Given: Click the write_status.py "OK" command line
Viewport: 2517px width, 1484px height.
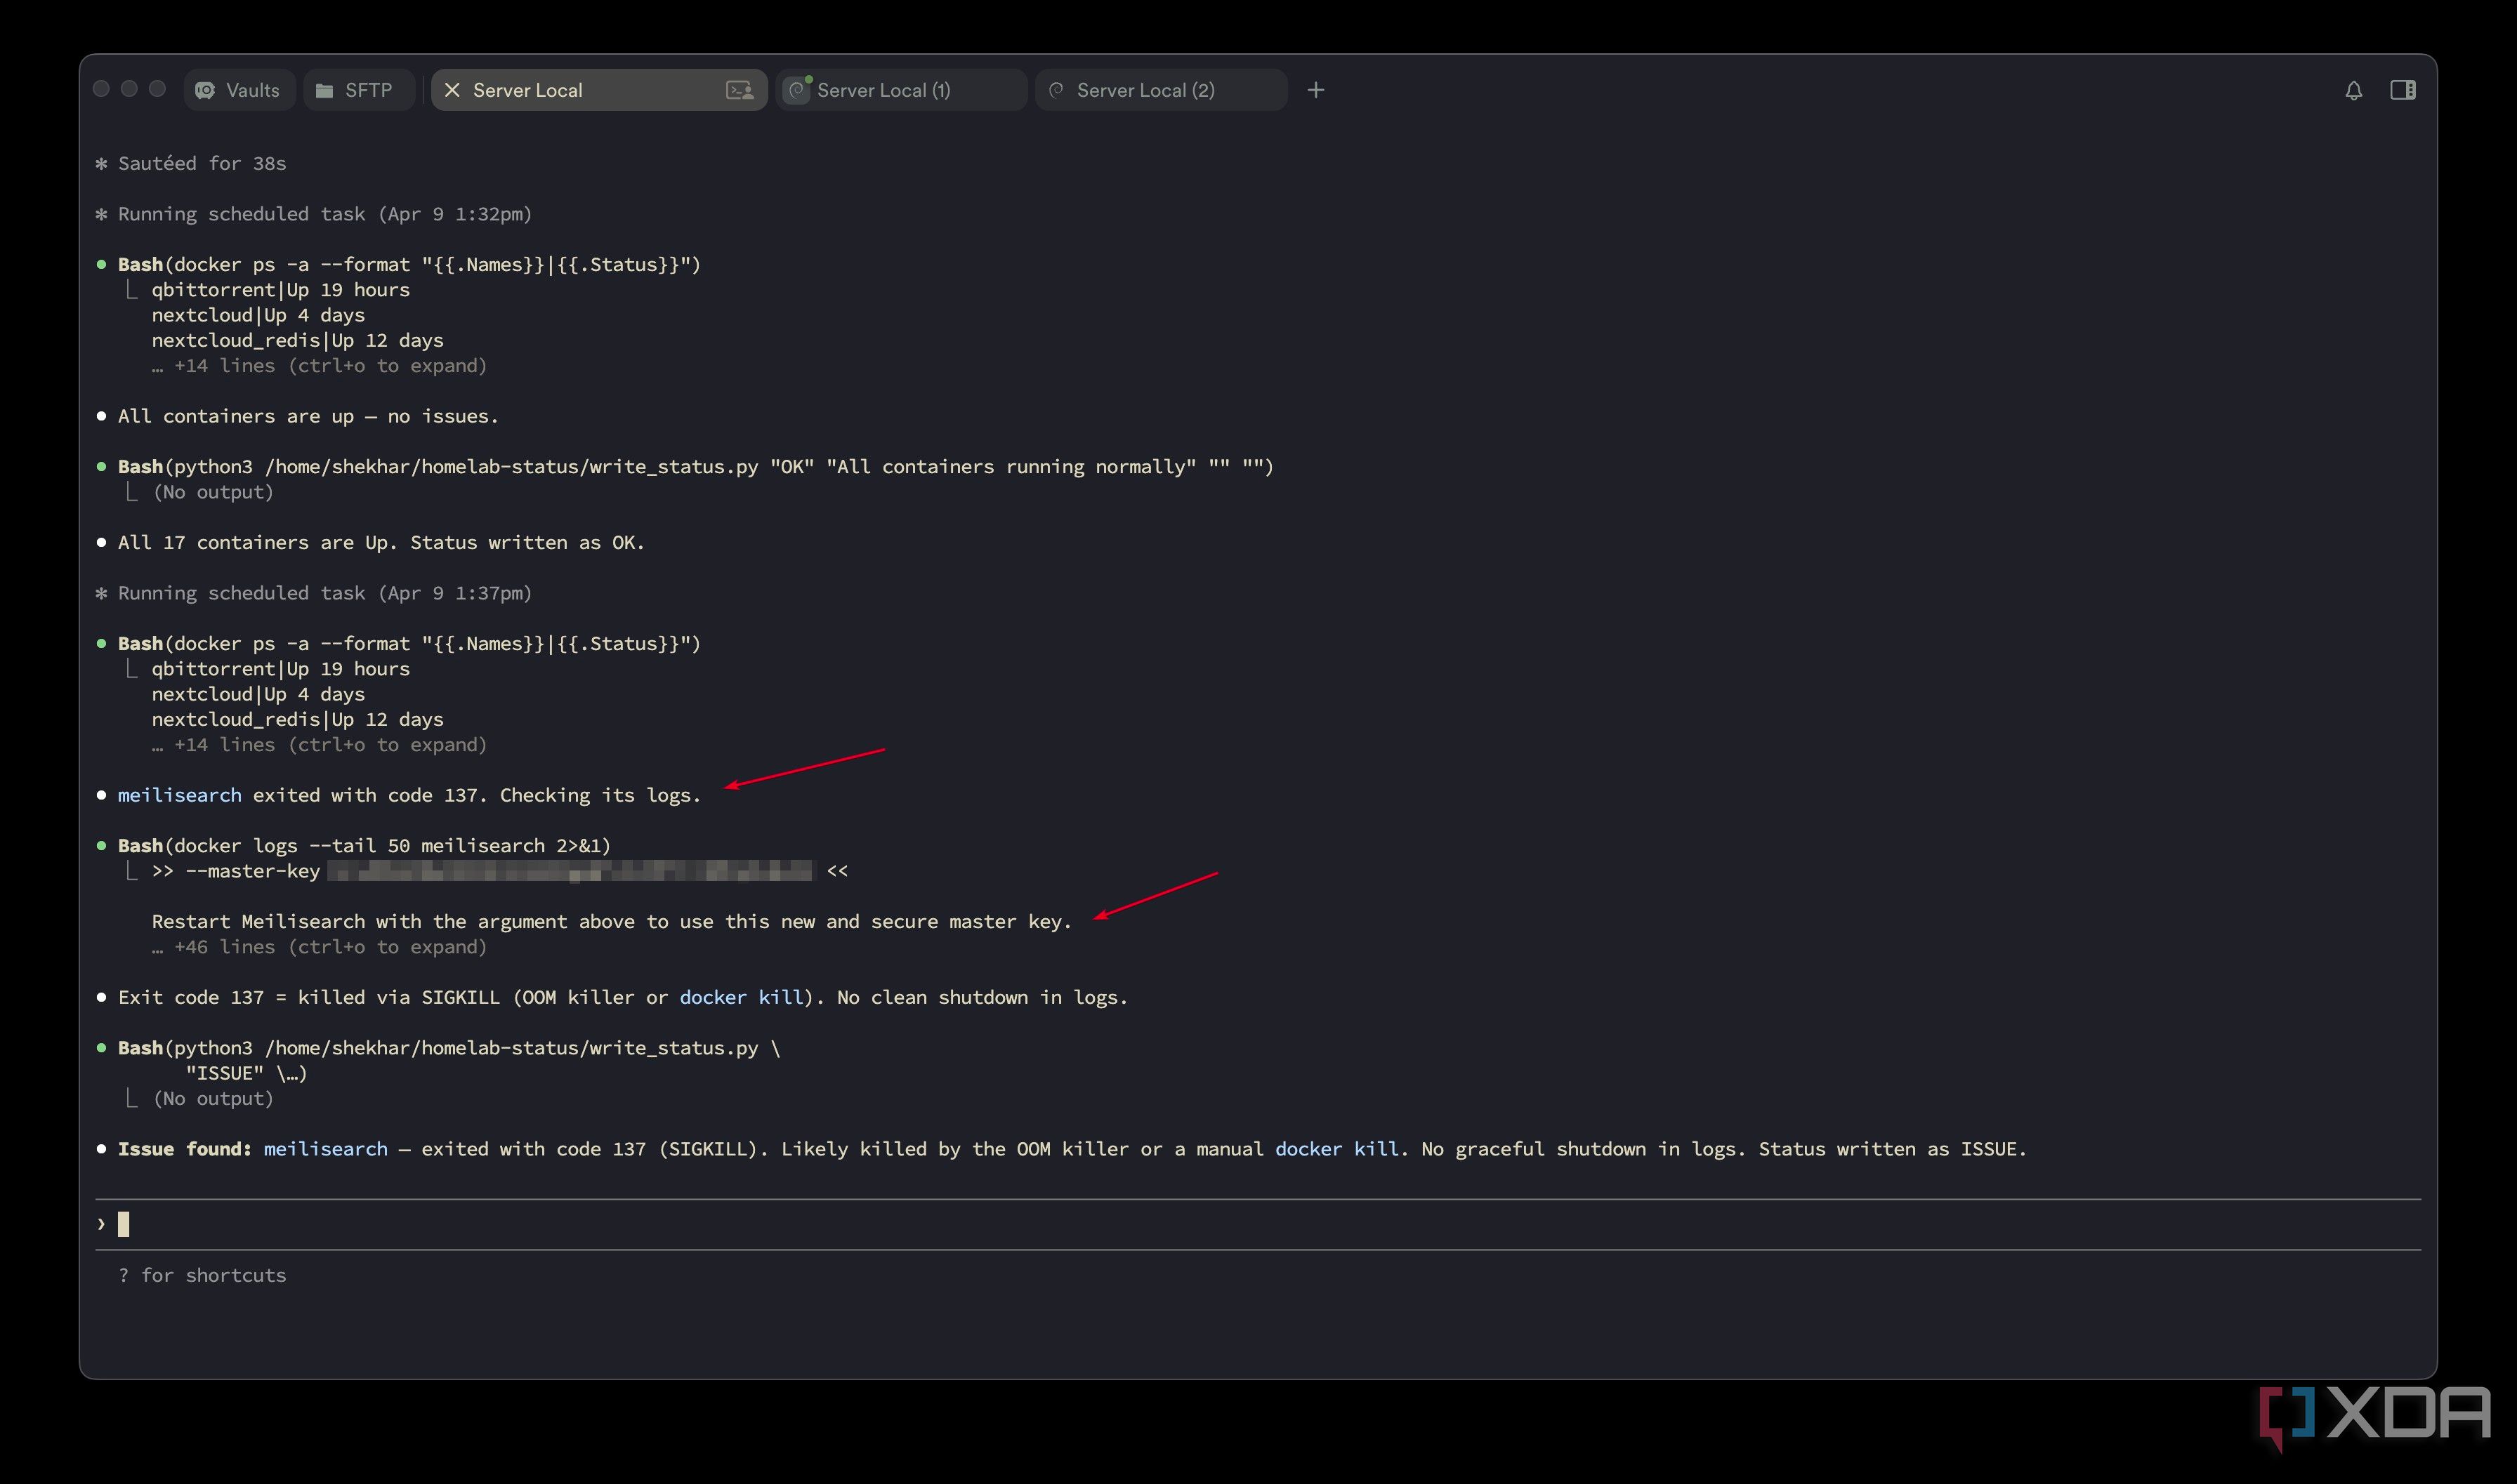Looking at the screenshot, I should [695, 466].
